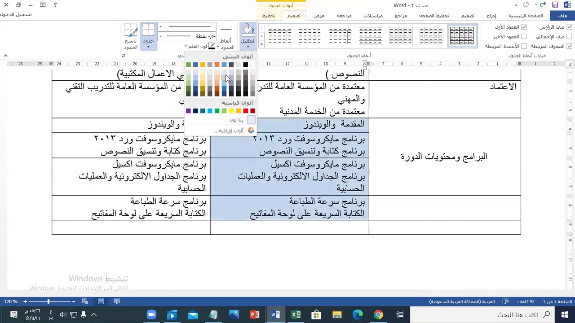The height and width of the screenshot is (323, 575).
Task: Click the proofing check icon in status bar
Action: point(505,301)
